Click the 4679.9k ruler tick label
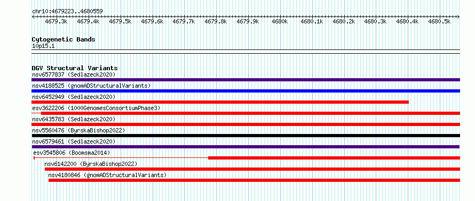Viewport: 475px width, 201px height. click(x=248, y=21)
